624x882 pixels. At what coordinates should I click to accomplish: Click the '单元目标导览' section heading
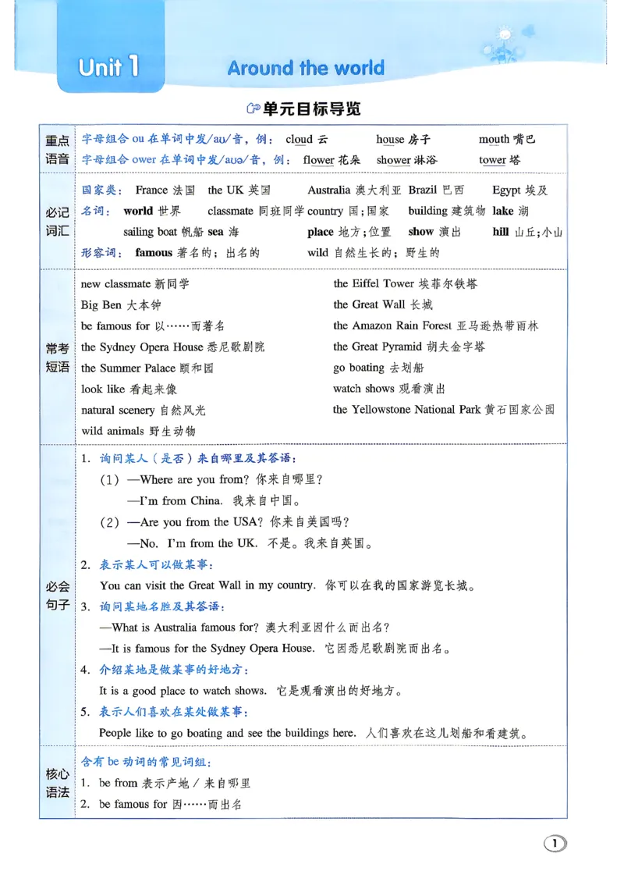click(311, 108)
